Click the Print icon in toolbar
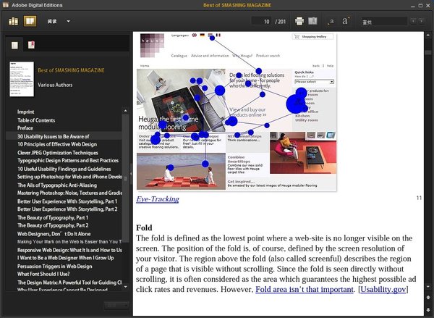Screen dimensions: 434x318 pos(299,21)
